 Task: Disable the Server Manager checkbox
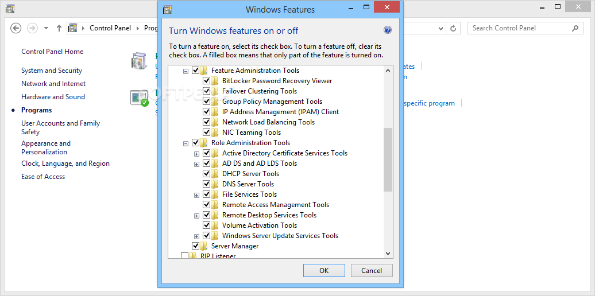[x=195, y=246]
